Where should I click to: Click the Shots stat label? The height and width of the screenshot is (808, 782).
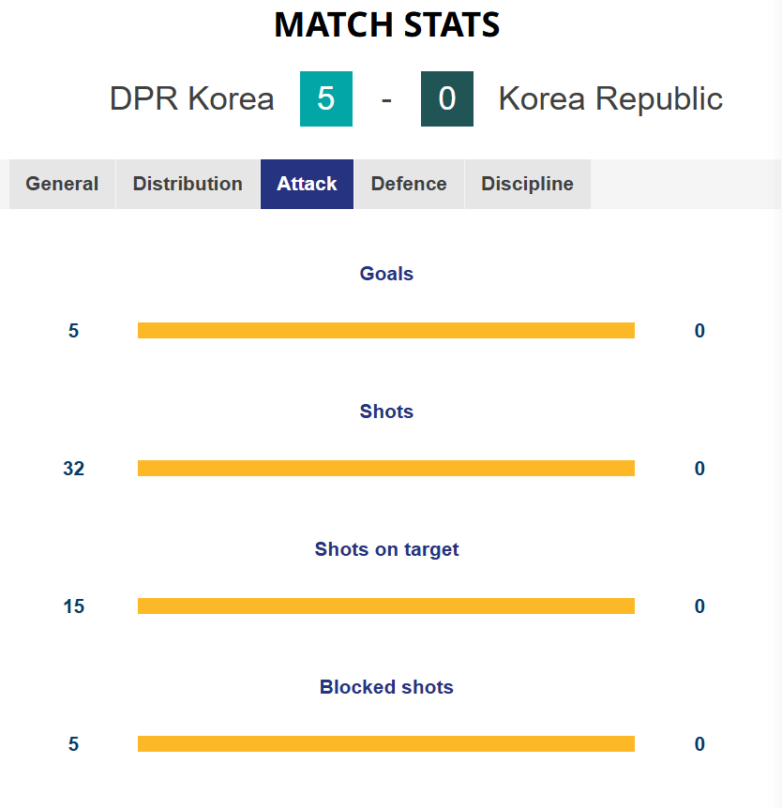(x=386, y=411)
